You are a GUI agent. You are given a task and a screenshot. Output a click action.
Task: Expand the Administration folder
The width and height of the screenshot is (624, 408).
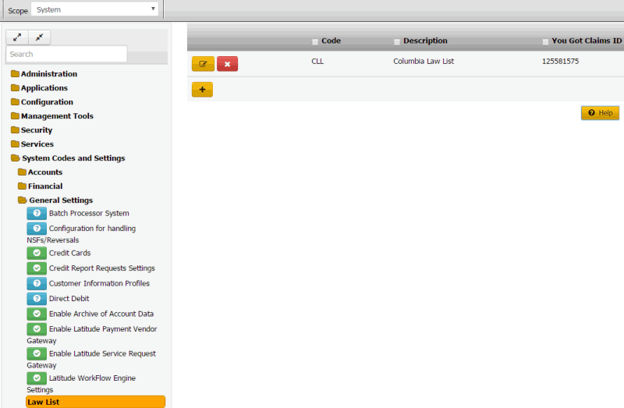coord(48,74)
